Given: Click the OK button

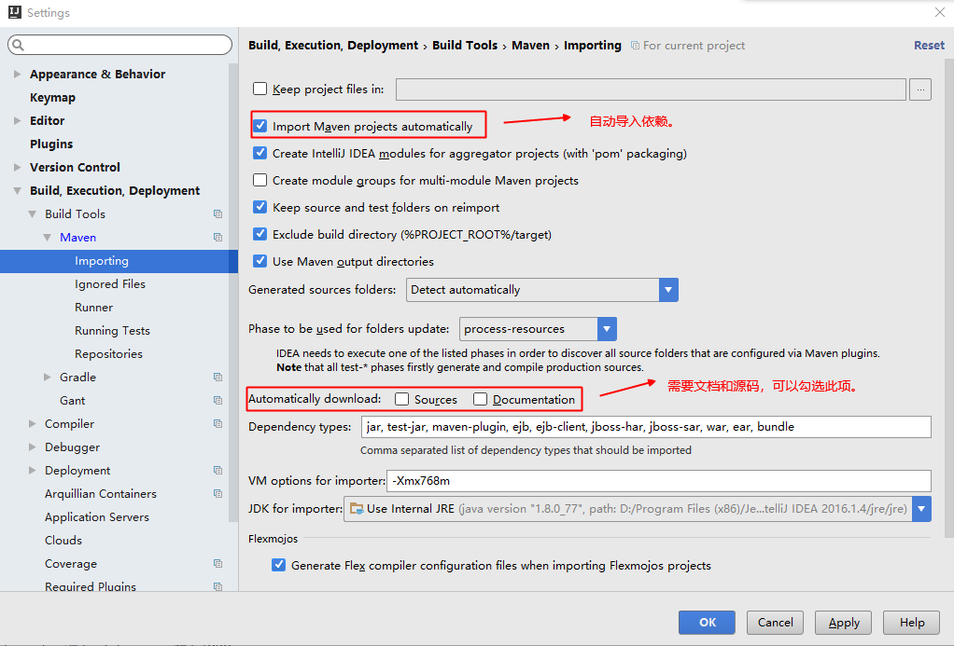Looking at the screenshot, I should pos(707,623).
